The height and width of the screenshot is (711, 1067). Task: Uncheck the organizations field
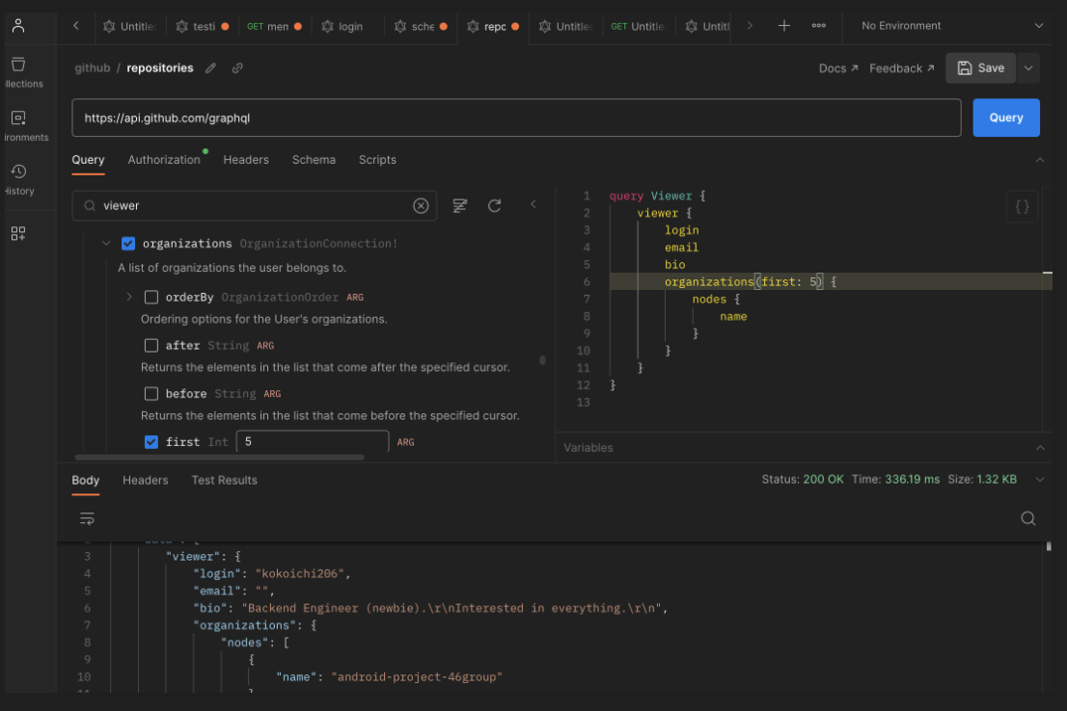click(x=128, y=243)
